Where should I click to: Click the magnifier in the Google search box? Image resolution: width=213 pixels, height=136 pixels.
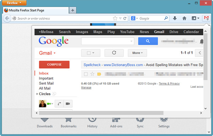tap(166, 18)
